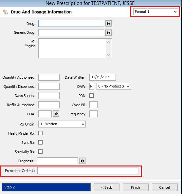Open the Rx Origin Written dropdown

pos(62,124)
